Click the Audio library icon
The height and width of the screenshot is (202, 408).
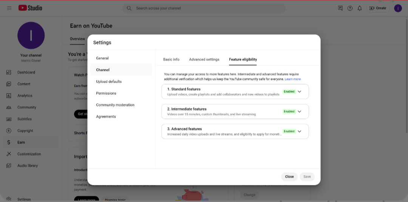(9, 166)
